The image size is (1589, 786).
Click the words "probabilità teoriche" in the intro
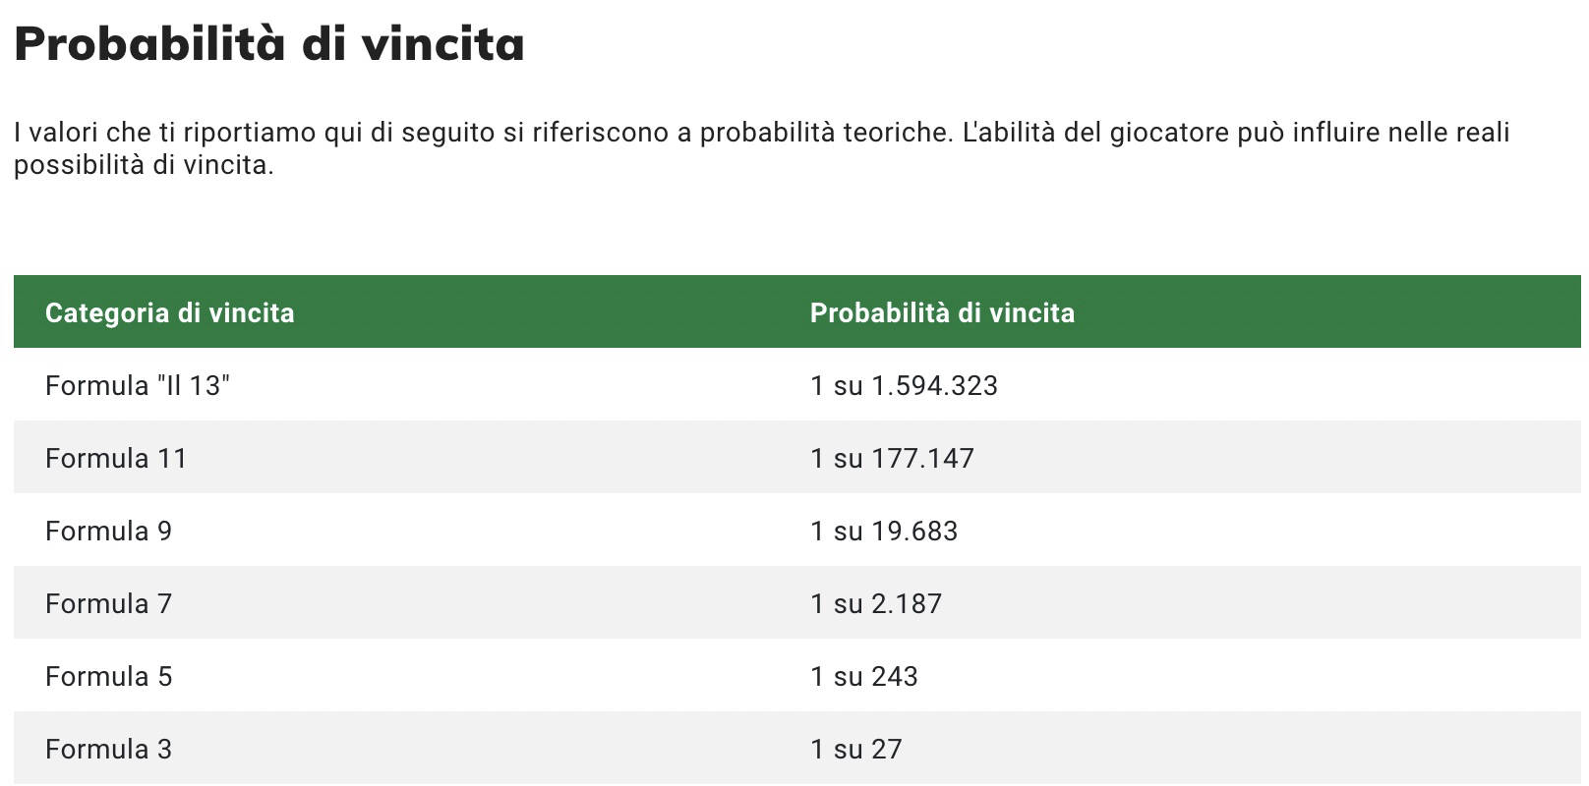coord(826,133)
